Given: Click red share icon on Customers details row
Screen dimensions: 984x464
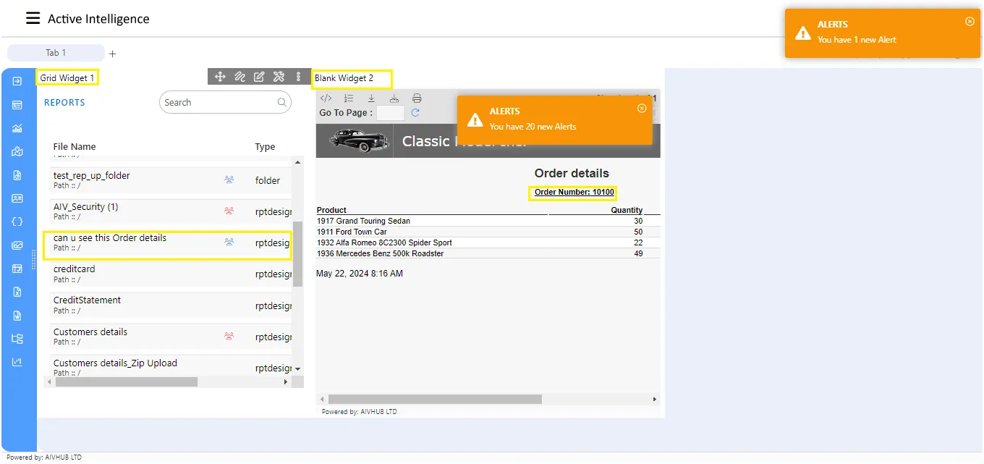Looking at the screenshot, I should [229, 336].
